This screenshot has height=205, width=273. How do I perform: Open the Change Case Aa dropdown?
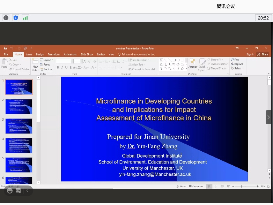(x=86, y=68)
